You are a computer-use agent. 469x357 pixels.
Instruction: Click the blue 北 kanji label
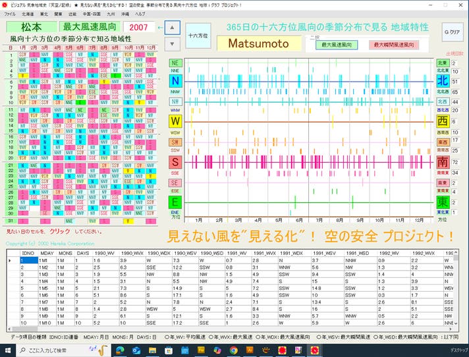[x=443, y=81]
